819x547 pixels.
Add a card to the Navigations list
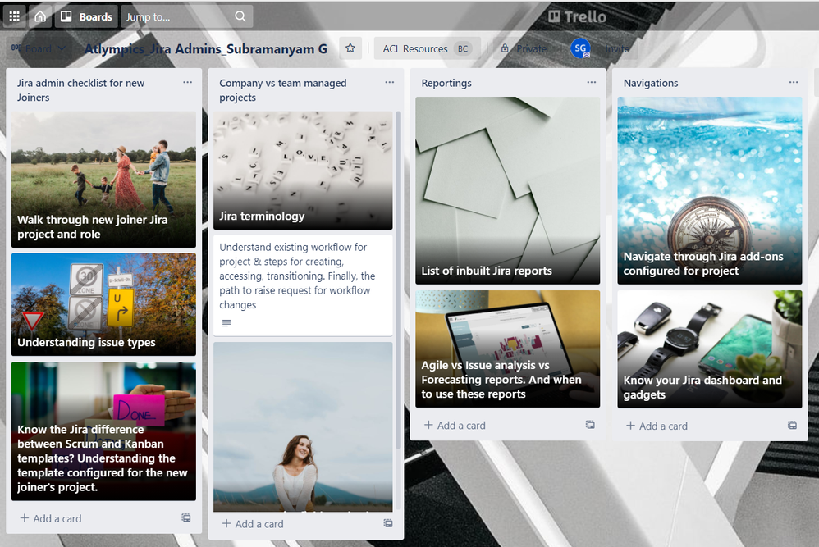(657, 426)
